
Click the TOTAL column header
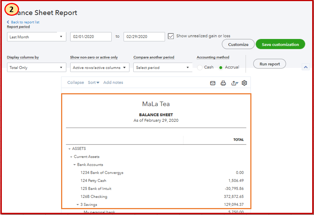pyautogui.click(x=239, y=140)
